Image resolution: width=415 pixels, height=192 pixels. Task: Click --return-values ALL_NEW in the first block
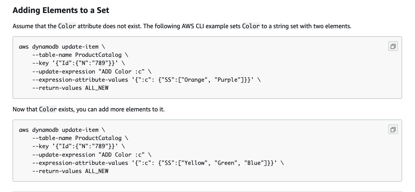point(70,88)
